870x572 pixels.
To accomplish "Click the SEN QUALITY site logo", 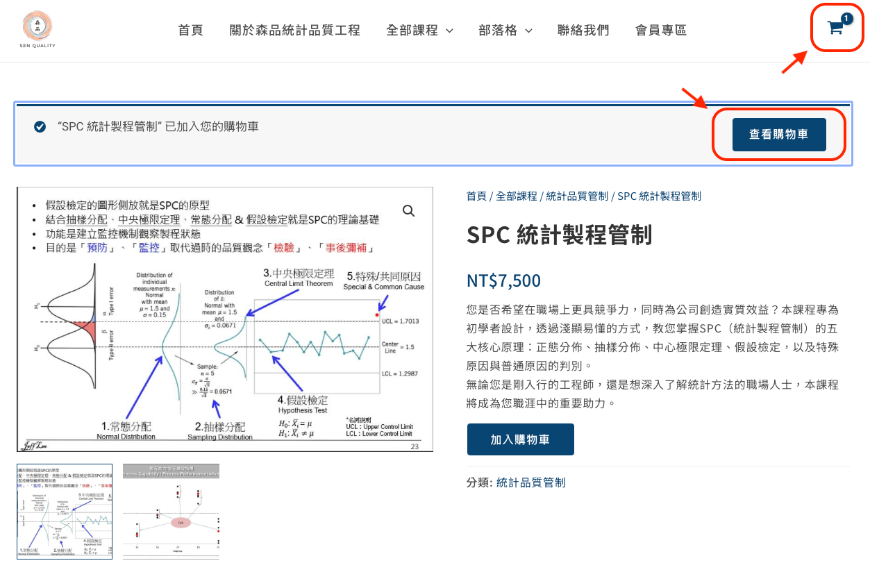I will [x=37, y=28].
